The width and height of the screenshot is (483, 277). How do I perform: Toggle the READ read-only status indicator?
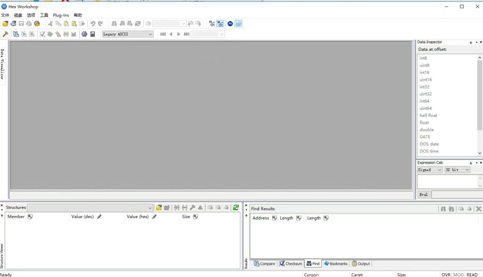click(472, 275)
